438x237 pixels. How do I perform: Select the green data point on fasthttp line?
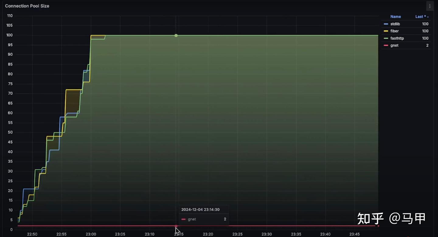pyautogui.click(x=176, y=35)
